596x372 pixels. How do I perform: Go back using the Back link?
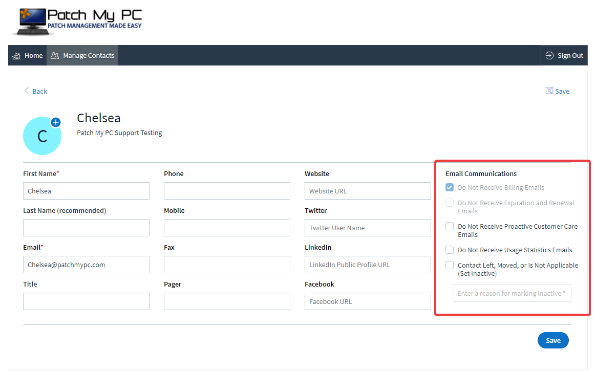36,91
